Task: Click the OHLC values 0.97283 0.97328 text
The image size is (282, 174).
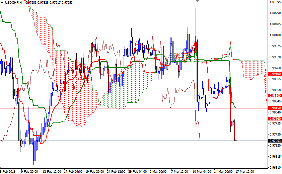Action: tap(37, 3)
